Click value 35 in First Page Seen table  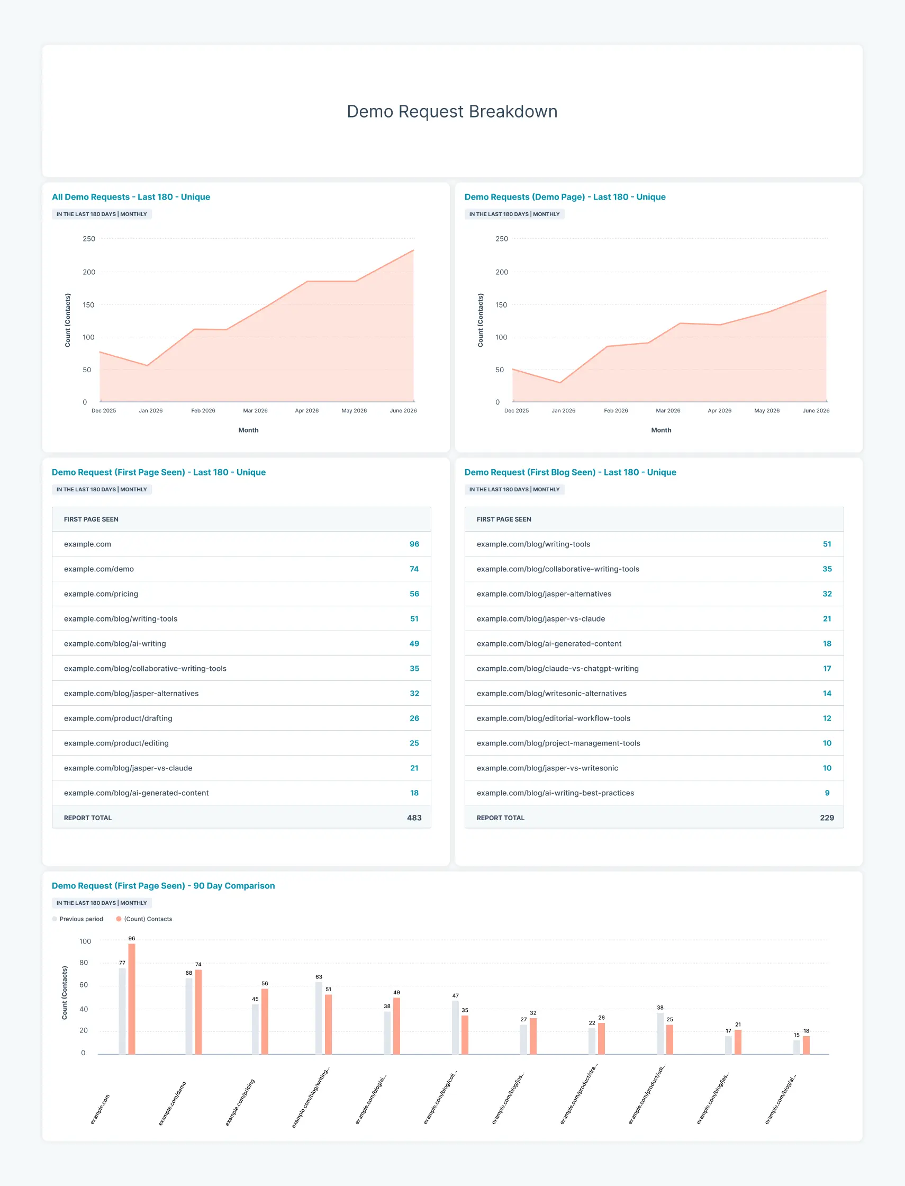414,668
